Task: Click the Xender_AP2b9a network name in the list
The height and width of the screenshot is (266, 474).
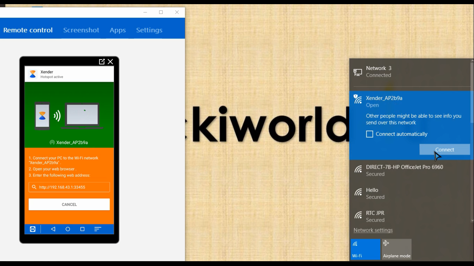Action: (x=384, y=98)
